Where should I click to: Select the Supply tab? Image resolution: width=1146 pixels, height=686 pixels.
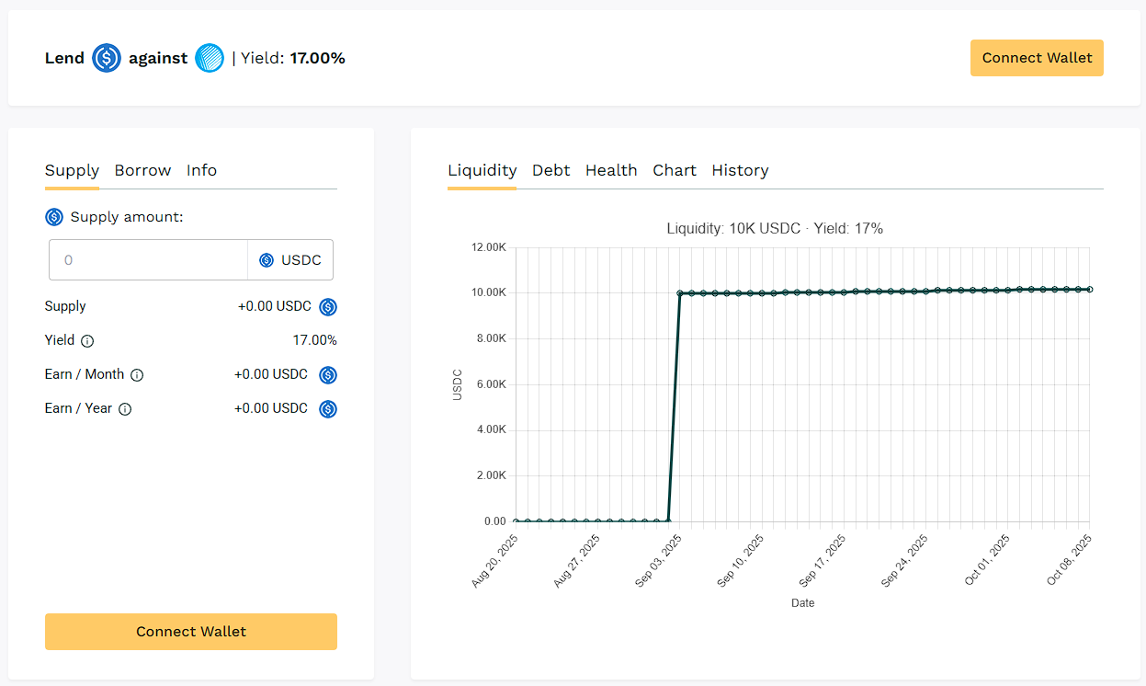[x=72, y=170]
